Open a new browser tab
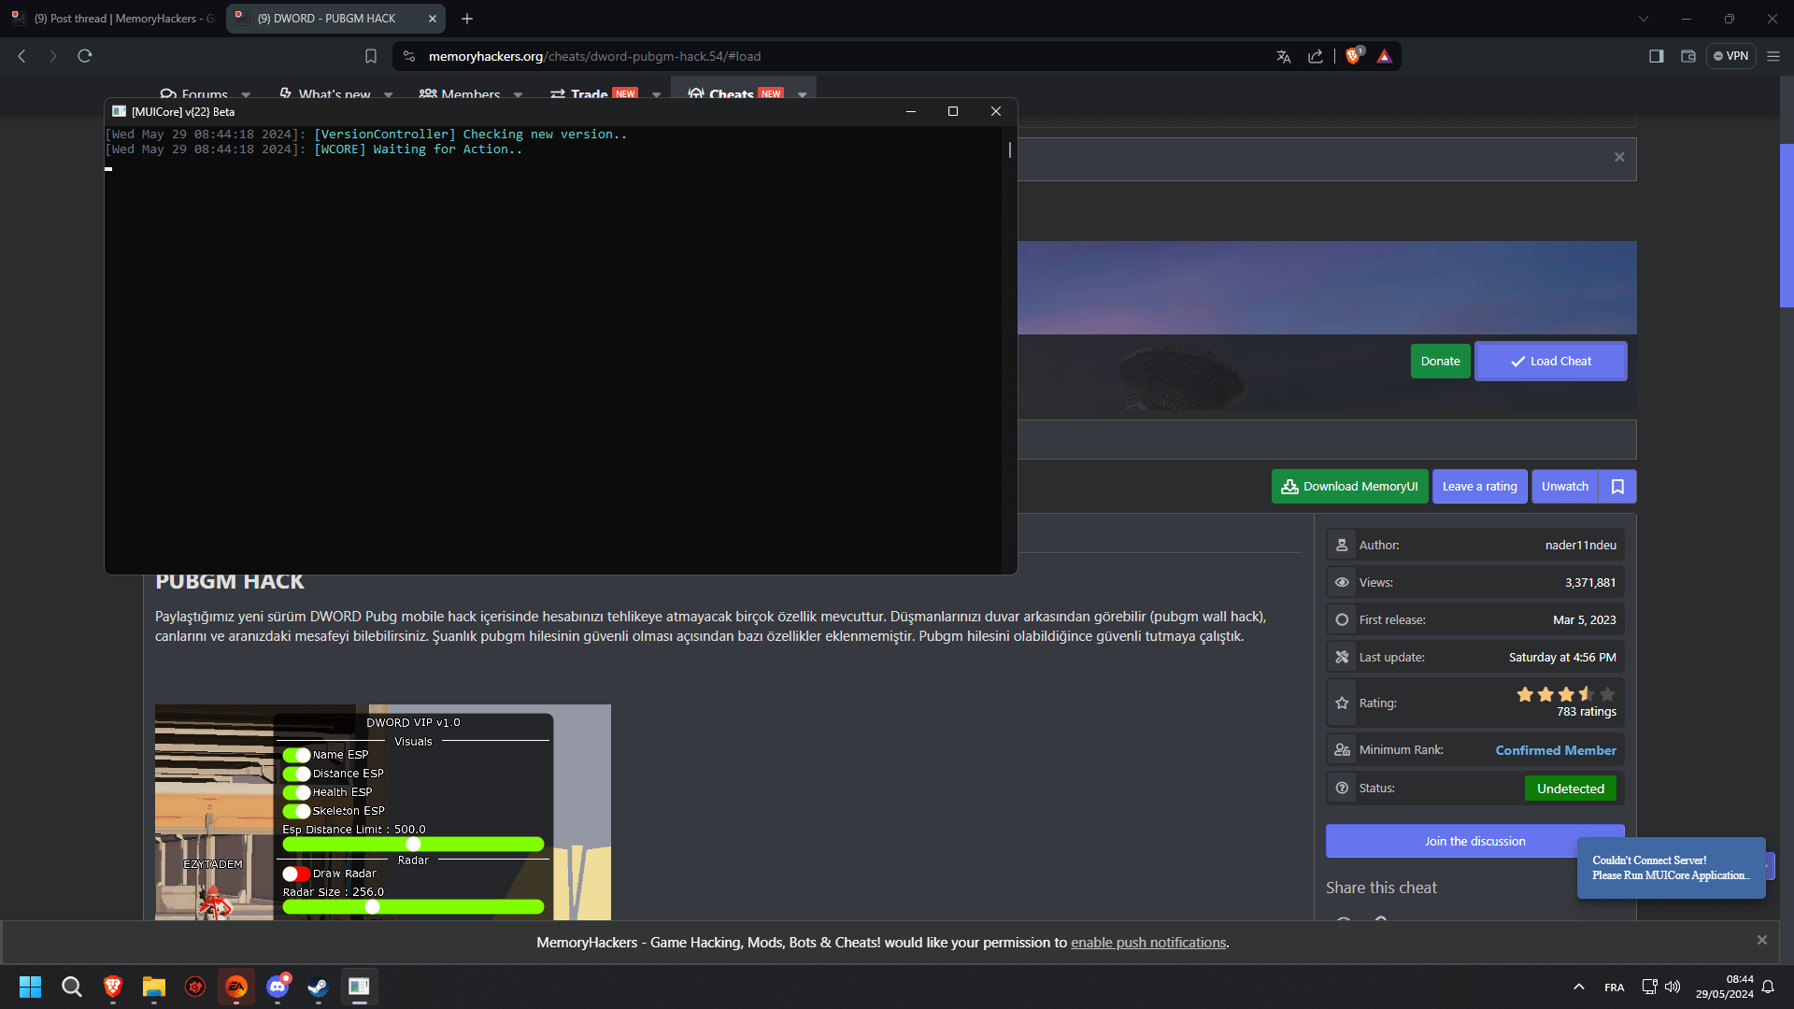This screenshot has height=1009, width=1794. coord(467,19)
